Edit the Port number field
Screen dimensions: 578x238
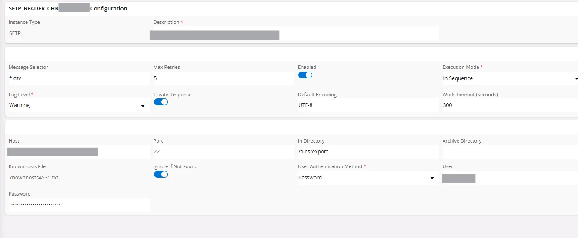pyautogui.click(x=223, y=152)
